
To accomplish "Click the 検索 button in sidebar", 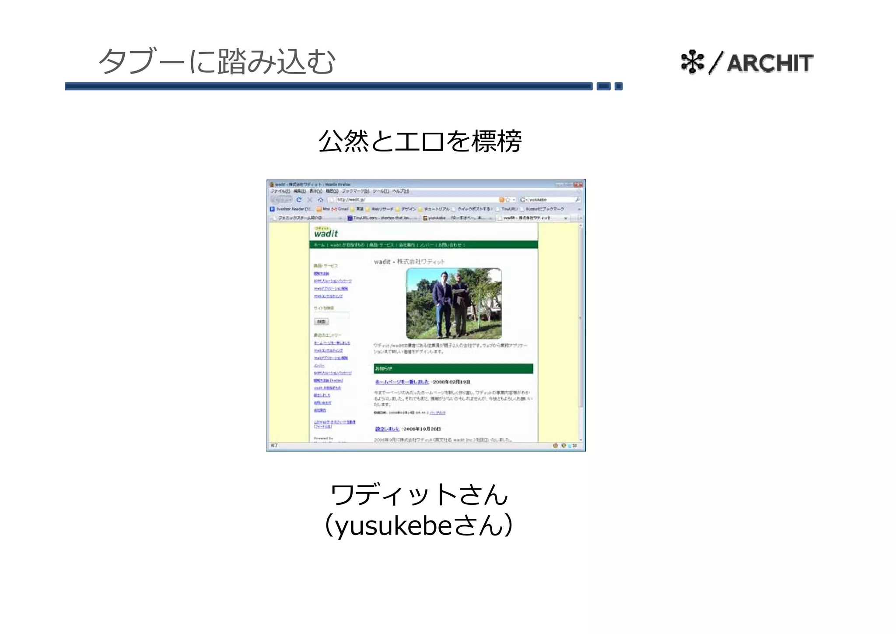I will coord(321,322).
